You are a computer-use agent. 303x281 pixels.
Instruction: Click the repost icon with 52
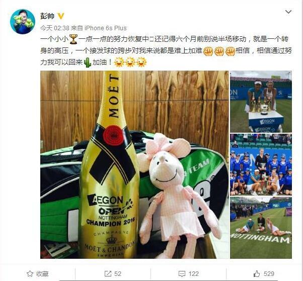point(113,273)
